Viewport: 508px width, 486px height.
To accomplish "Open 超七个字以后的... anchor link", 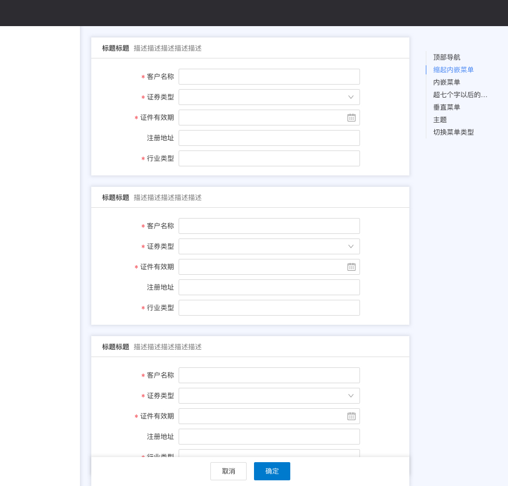I will pos(460,94).
